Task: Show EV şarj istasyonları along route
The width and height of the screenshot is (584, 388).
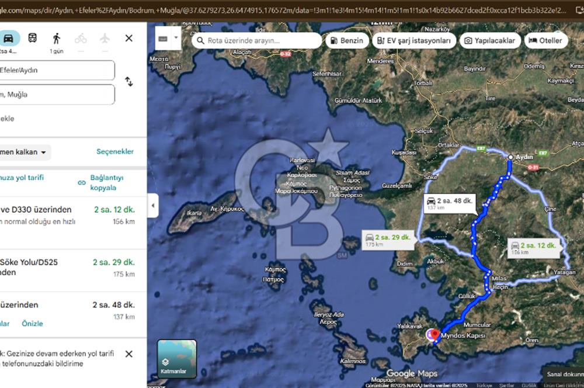Action: [x=414, y=41]
